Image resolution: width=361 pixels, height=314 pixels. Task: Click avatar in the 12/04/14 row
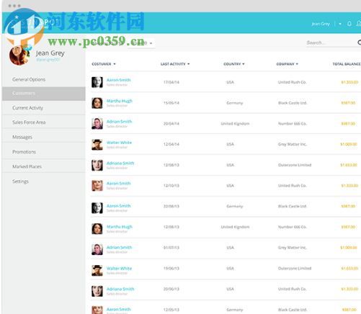[97, 144]
